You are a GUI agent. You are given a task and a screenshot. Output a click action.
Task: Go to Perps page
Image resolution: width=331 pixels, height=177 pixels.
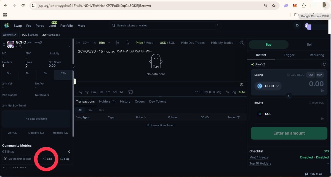click(40, 26)
